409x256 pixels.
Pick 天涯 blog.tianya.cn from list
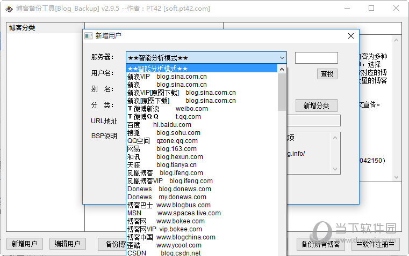[x=202, y=165]
